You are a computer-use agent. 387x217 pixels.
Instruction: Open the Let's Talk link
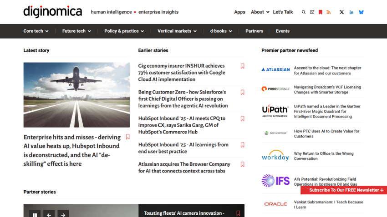coord(283,12)
